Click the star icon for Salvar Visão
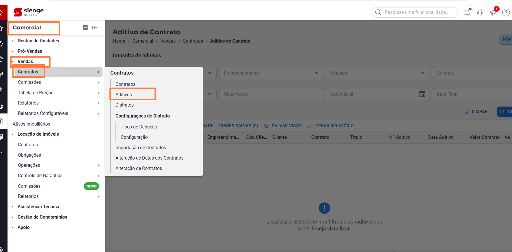Viewport: 512px width, 252px height. pos(266,126)
